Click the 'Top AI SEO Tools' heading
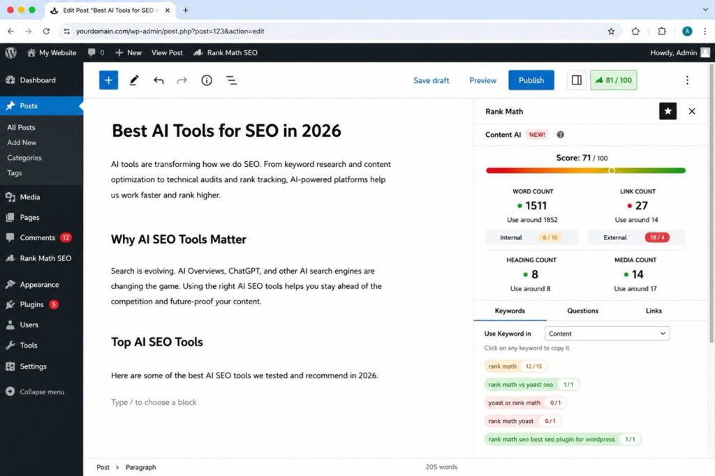715x476 pixels. (157, 342)
